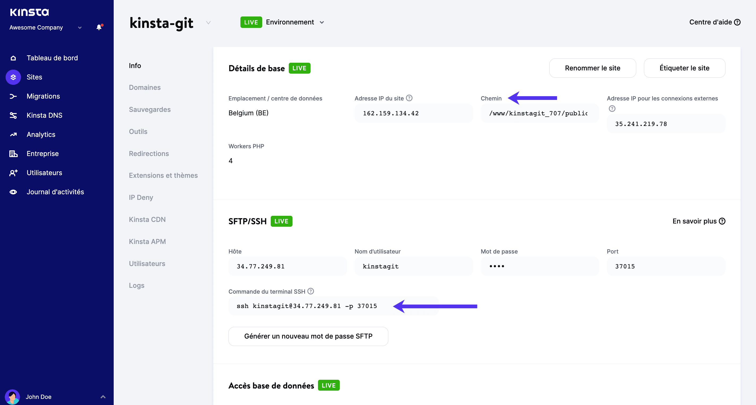Viewport: 756px width, 405px height.
Task: Click John Doe's avatar picture
Action: (12, 397)
